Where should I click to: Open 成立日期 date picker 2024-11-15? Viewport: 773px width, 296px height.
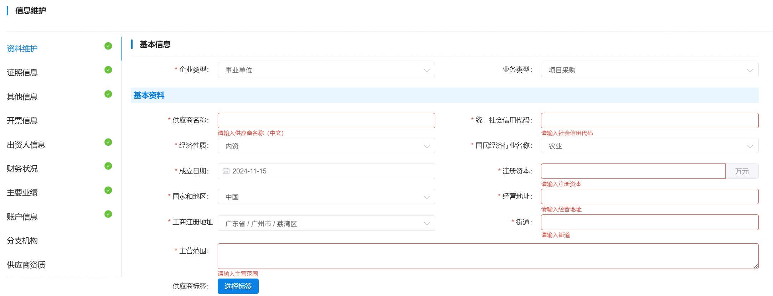pyautogui.click(x=326, y=171)
